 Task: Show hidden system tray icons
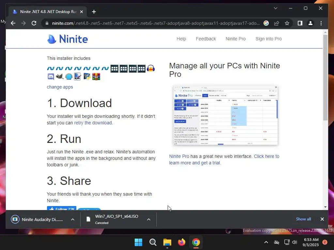click(266, 242)
